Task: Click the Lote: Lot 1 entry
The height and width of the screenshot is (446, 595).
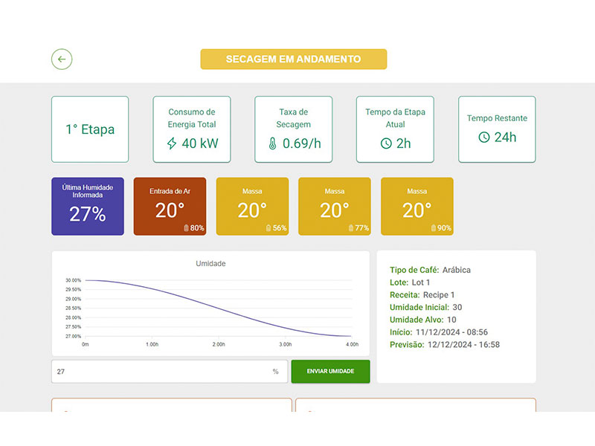Action: 408,282
